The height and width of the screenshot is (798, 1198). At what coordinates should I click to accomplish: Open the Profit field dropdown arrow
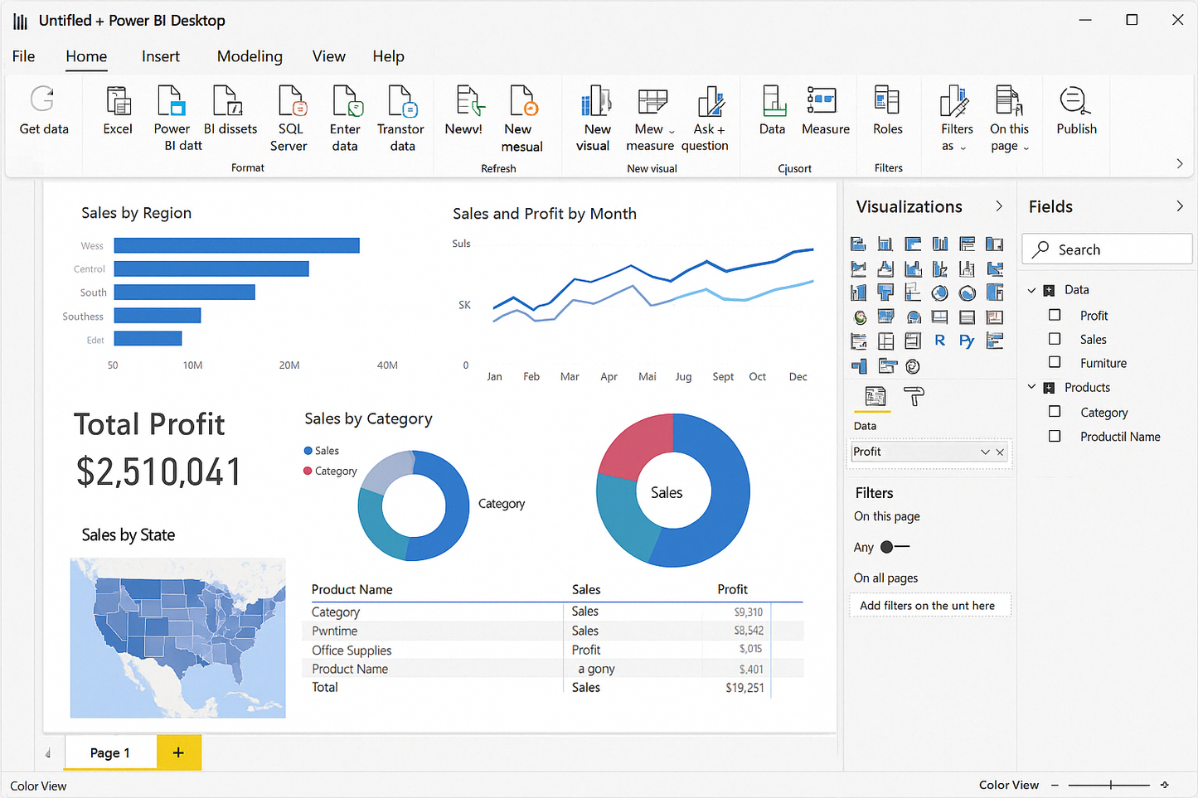985,452
